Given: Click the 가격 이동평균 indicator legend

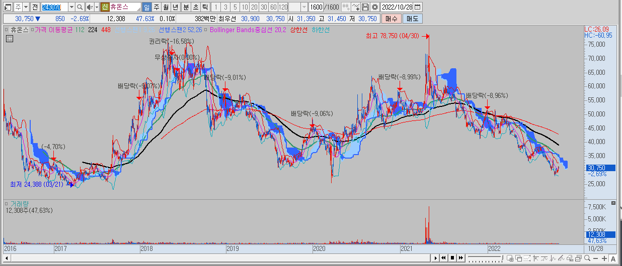Looking at the screenshot, I should pyautogui.click(x=54, y=30).
